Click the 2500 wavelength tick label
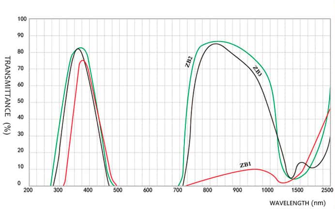This screenshot has height=209, width=335. (327, 190)
